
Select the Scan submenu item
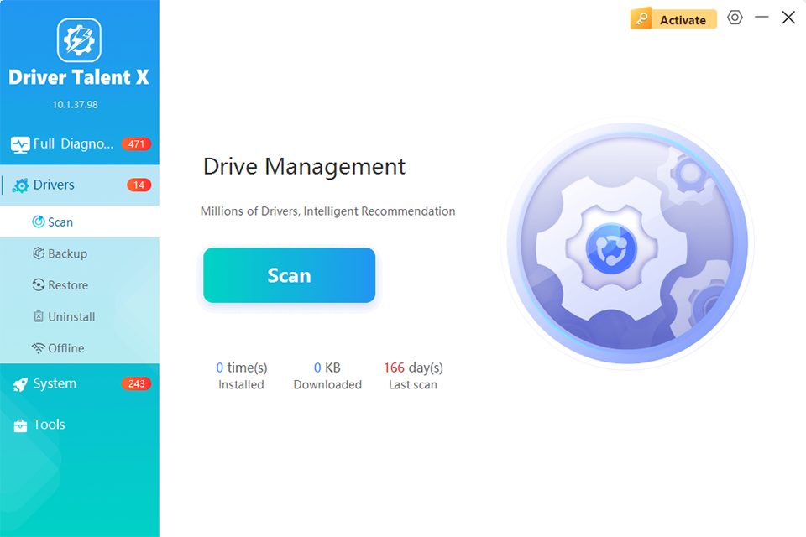coord(80,222)
